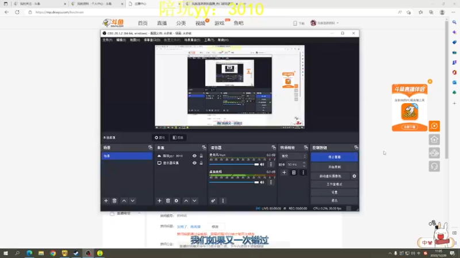This screenshot has width=460, height=258.
Task: Move the scene up in the Scenes panel
Action: pos(124,201)
